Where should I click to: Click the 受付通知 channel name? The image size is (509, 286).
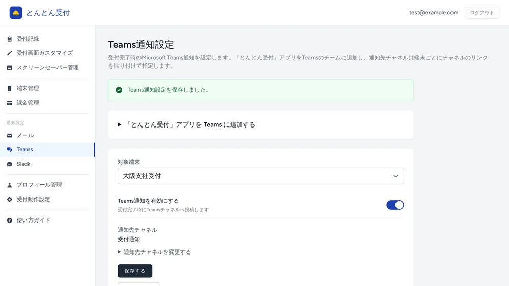[x=129, y=239]
